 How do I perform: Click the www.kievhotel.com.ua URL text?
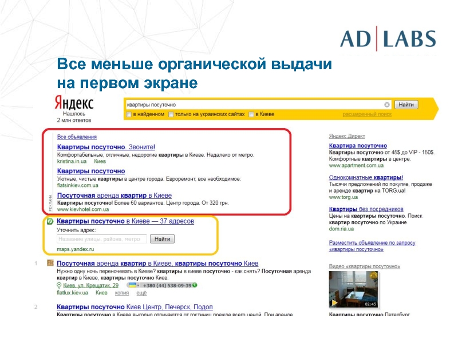pyautogui.click(x=83, y=209)
